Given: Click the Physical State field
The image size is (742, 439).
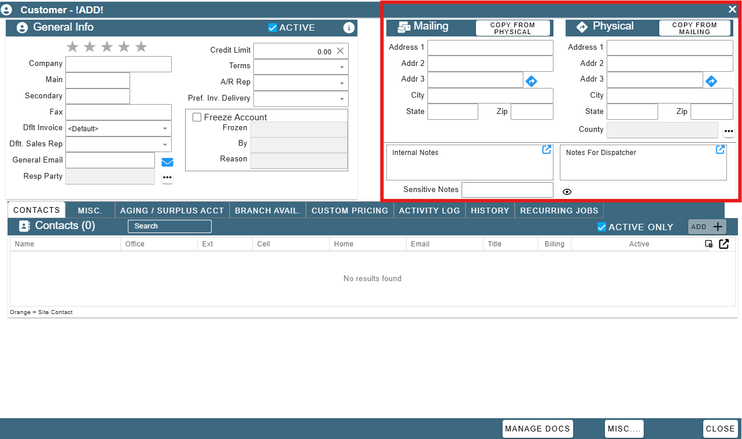Looking at the screenshot, I should click(632, 112).
